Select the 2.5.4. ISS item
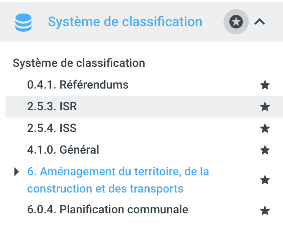This screenshot has width=283, height=235. pos(51,128)
